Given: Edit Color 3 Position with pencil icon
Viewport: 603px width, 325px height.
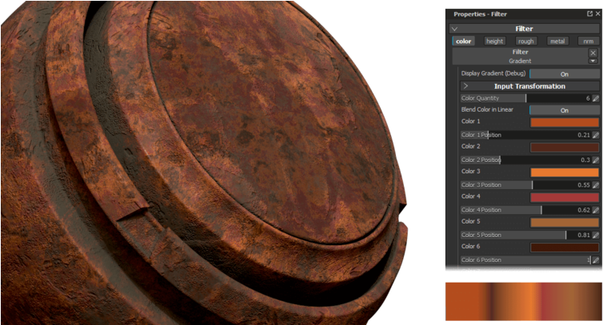Looking at the screenshot, I should pos(596,184).
